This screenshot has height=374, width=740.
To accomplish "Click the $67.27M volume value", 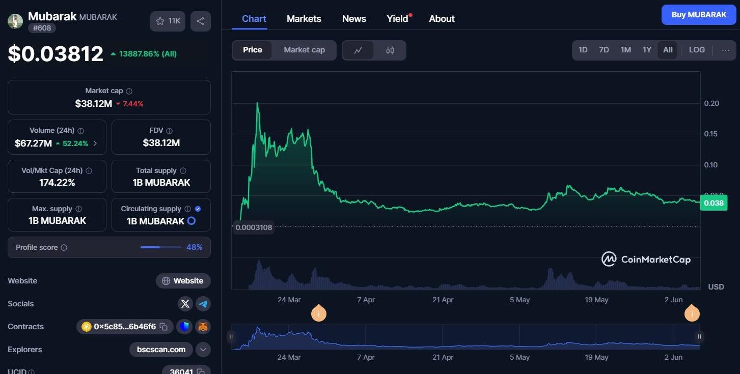I will coord(33,143).
